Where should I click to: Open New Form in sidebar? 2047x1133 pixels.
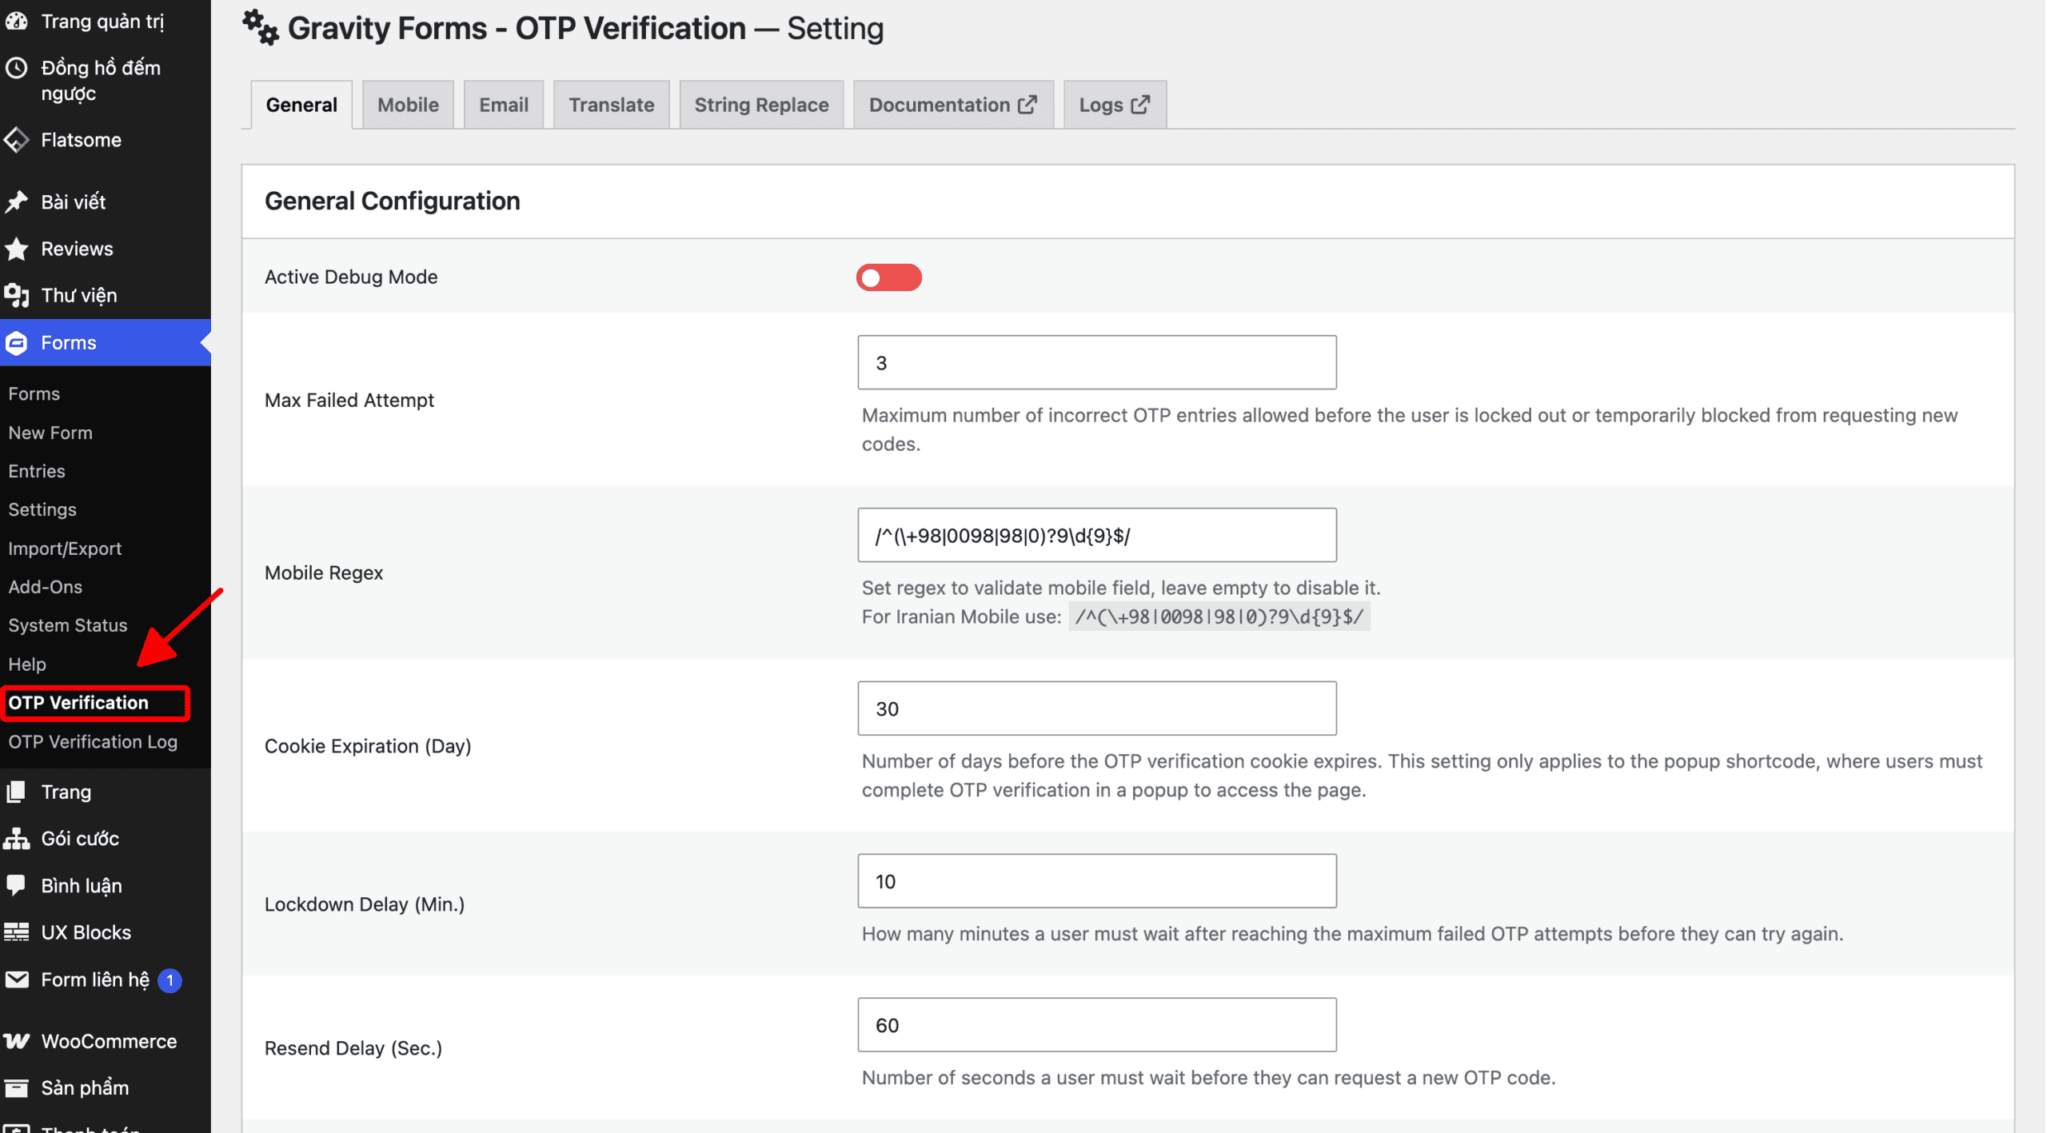point(50,433)
